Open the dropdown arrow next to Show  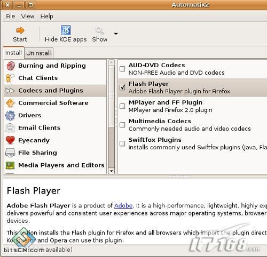tap(116, 34)
